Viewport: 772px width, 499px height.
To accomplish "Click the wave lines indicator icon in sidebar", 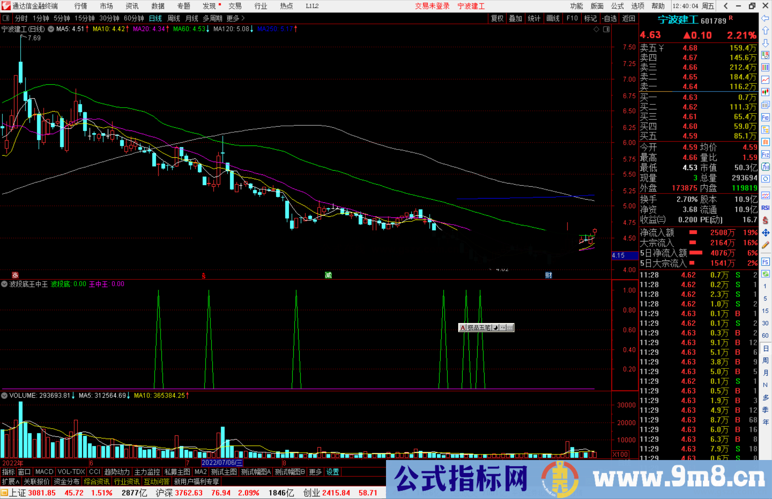I will click(x=765, y=195).
